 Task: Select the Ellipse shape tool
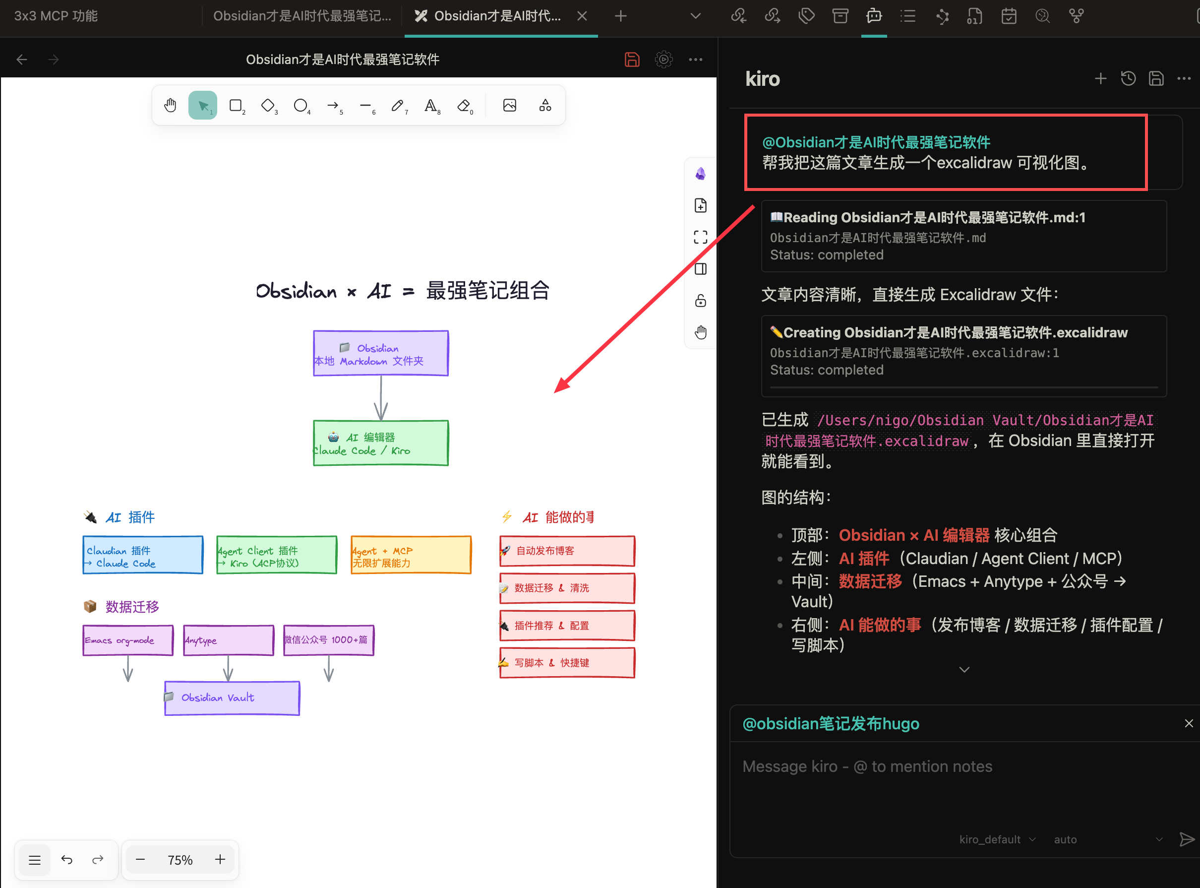tap(300, 105)
